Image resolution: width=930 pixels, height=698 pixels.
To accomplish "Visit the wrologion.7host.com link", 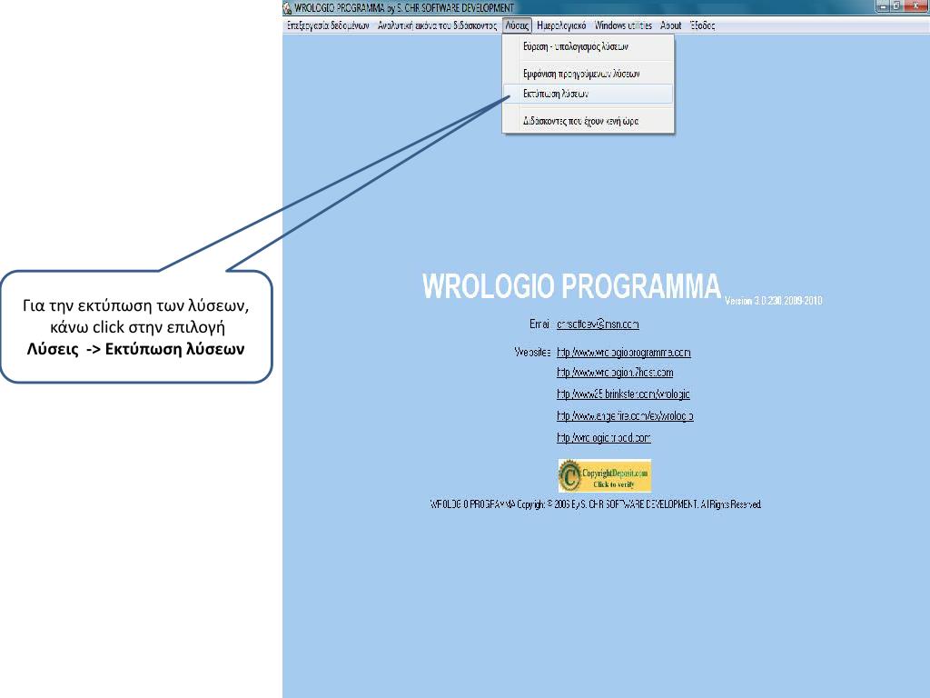I will [x=615, y=373].
